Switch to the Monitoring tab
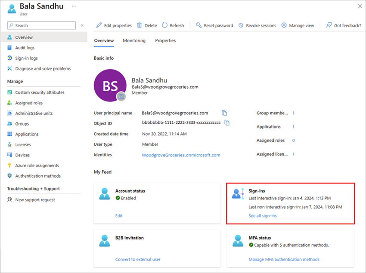The image size is (366, 273). pyautogui.click(x=134, y=40)
